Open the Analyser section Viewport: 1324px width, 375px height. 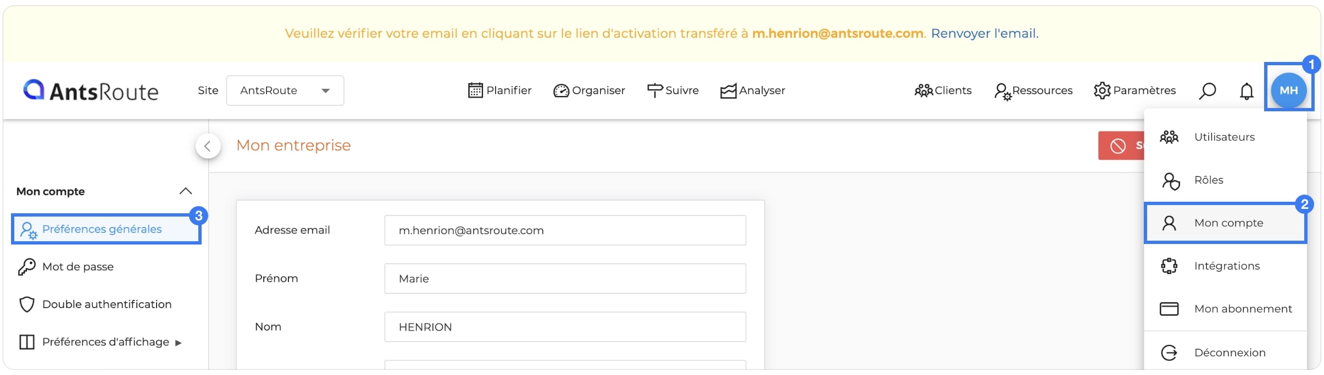(x=753, y=90)
